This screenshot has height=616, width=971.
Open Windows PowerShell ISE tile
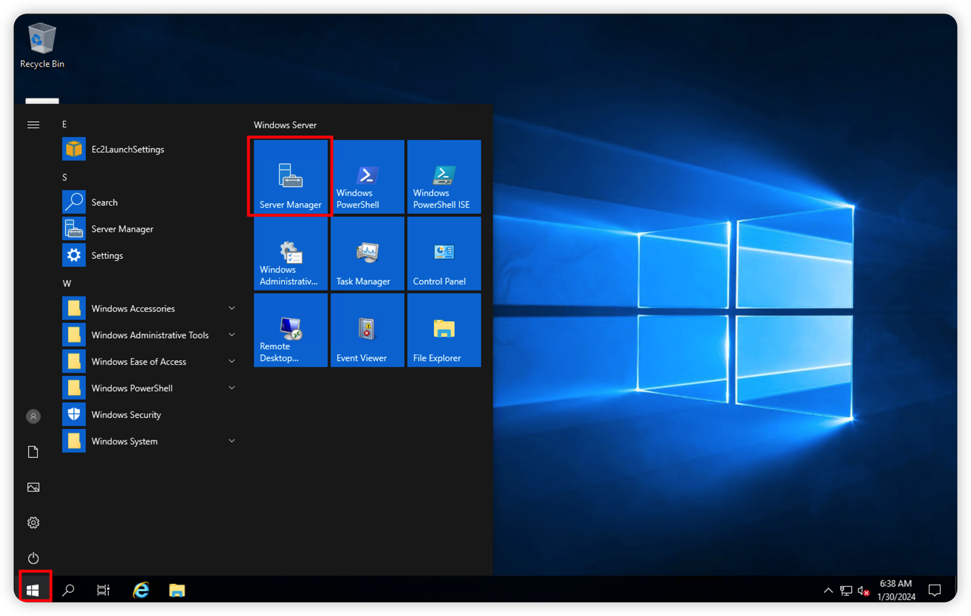[x=443, y=177]
